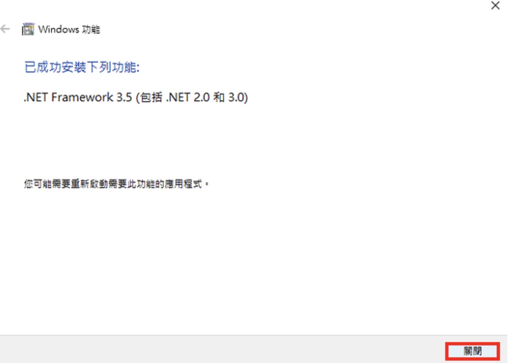Click the blank area below the notice

pos(253,261)
